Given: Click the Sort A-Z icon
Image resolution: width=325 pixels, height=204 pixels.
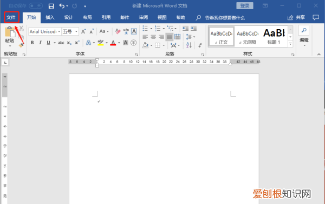Looking at the screenshot, I should click(189, 45).
